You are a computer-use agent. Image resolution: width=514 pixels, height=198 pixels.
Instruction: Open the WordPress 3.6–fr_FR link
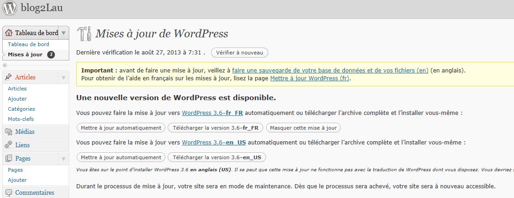click(212, 113)
